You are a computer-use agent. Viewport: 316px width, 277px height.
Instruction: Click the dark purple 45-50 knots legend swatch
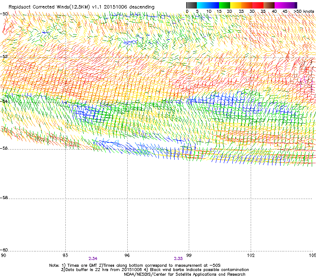(291, 5)
